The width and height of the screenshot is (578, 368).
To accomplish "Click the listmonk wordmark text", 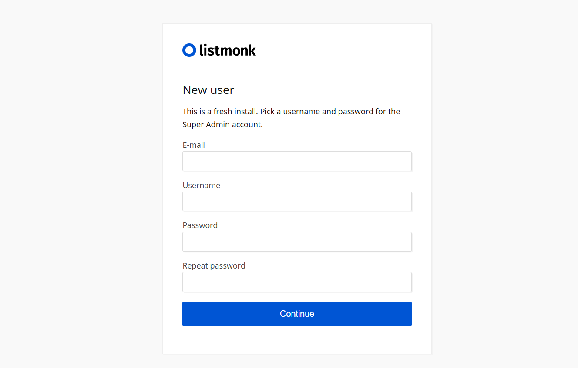I will coord(227,50).
